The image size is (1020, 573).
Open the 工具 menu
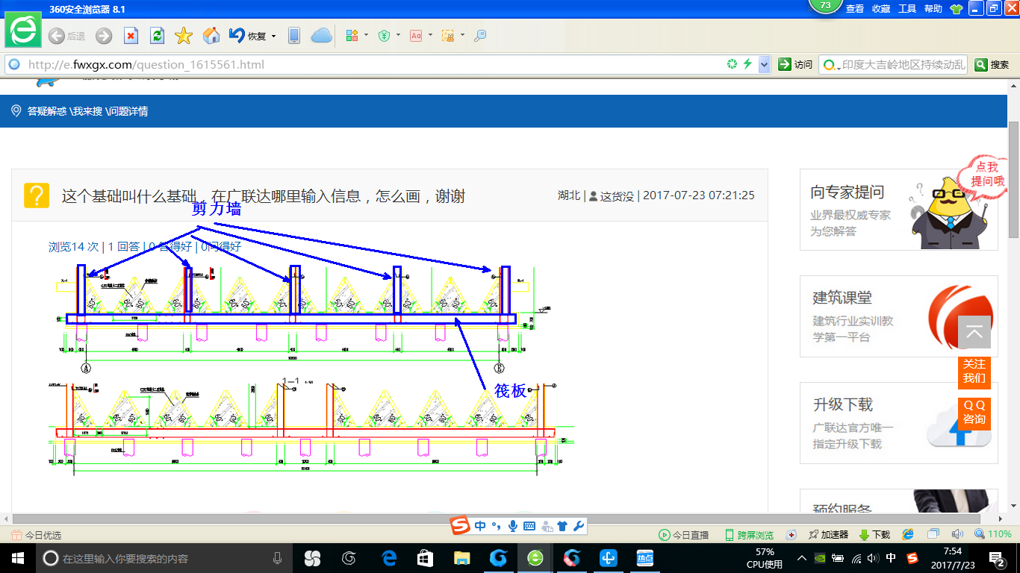click(907, 9)
